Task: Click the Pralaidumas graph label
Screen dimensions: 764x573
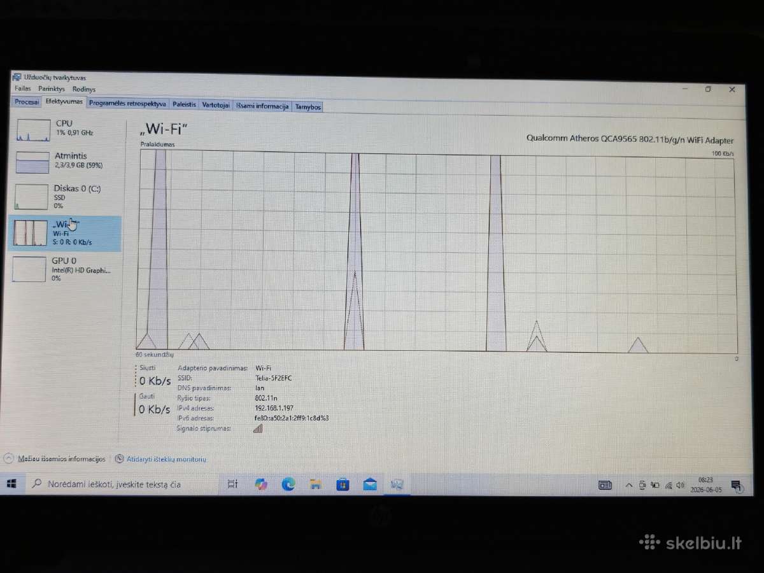Action: [x=157, y=145]
